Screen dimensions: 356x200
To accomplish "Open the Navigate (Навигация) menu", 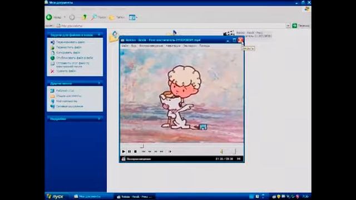I will (x=173, y=46).
